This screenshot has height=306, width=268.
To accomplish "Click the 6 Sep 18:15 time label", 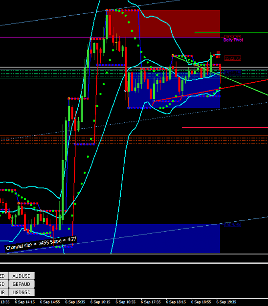I will pyautogui.click(x=176, y=302).
